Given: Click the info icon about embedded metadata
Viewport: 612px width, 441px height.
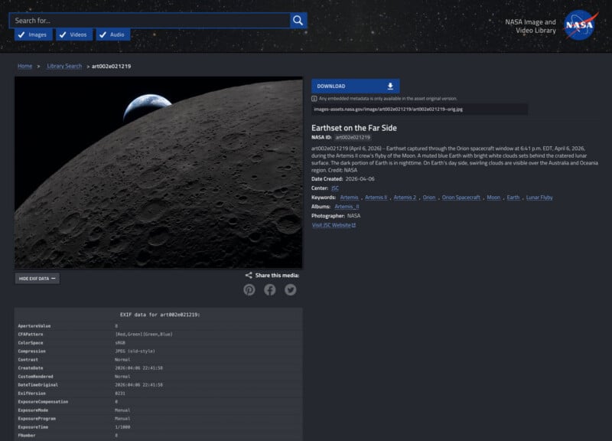Looking at the screenshot, I should (314, 97).
